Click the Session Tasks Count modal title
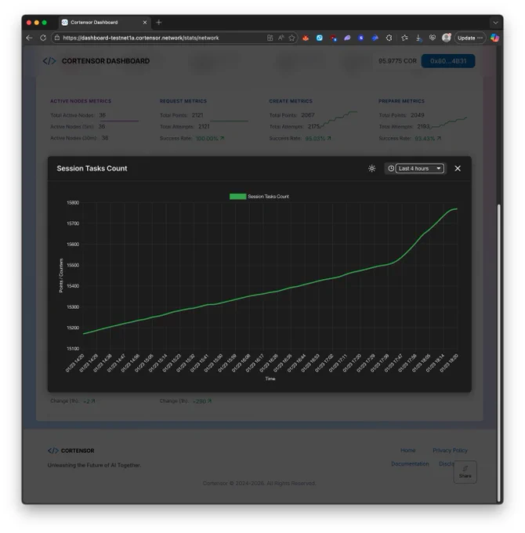The height and width of the screenshot is (533, 525). click(x=92, y=169)
